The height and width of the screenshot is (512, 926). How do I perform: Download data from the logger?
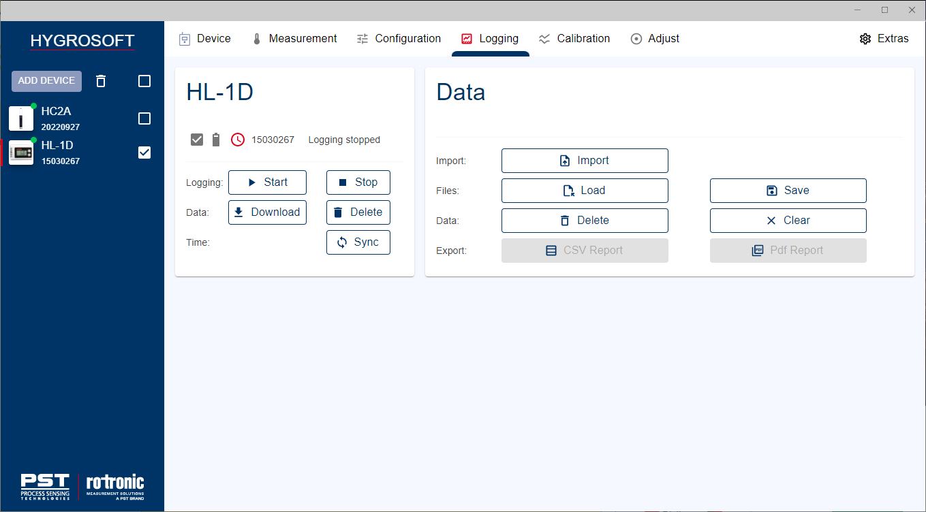[267, 212]
